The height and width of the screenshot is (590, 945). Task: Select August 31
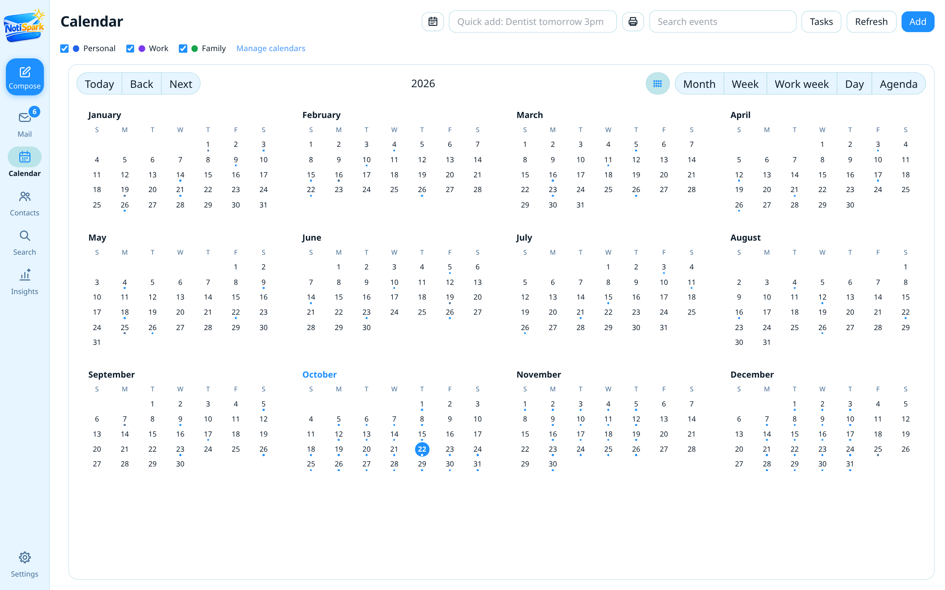766,342
